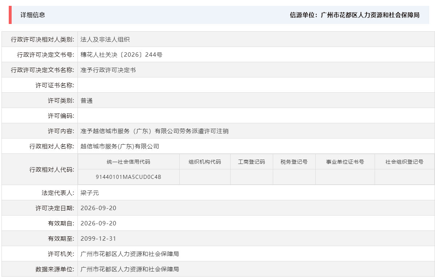Select legal representative 梁子元
This screenshot has width=435, height=277.
pyautogui.click(x=89, y=193)
